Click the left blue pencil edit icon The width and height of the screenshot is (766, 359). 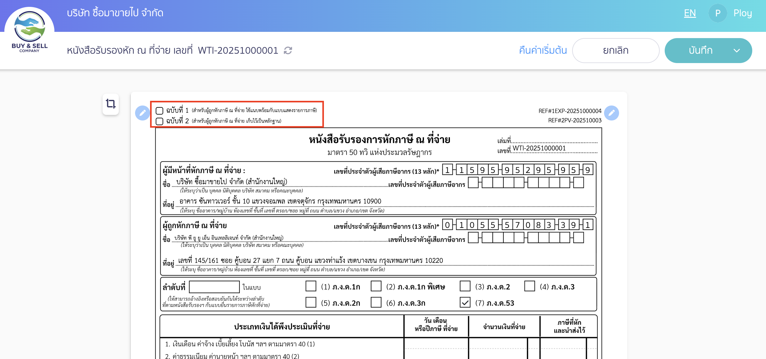142,114
